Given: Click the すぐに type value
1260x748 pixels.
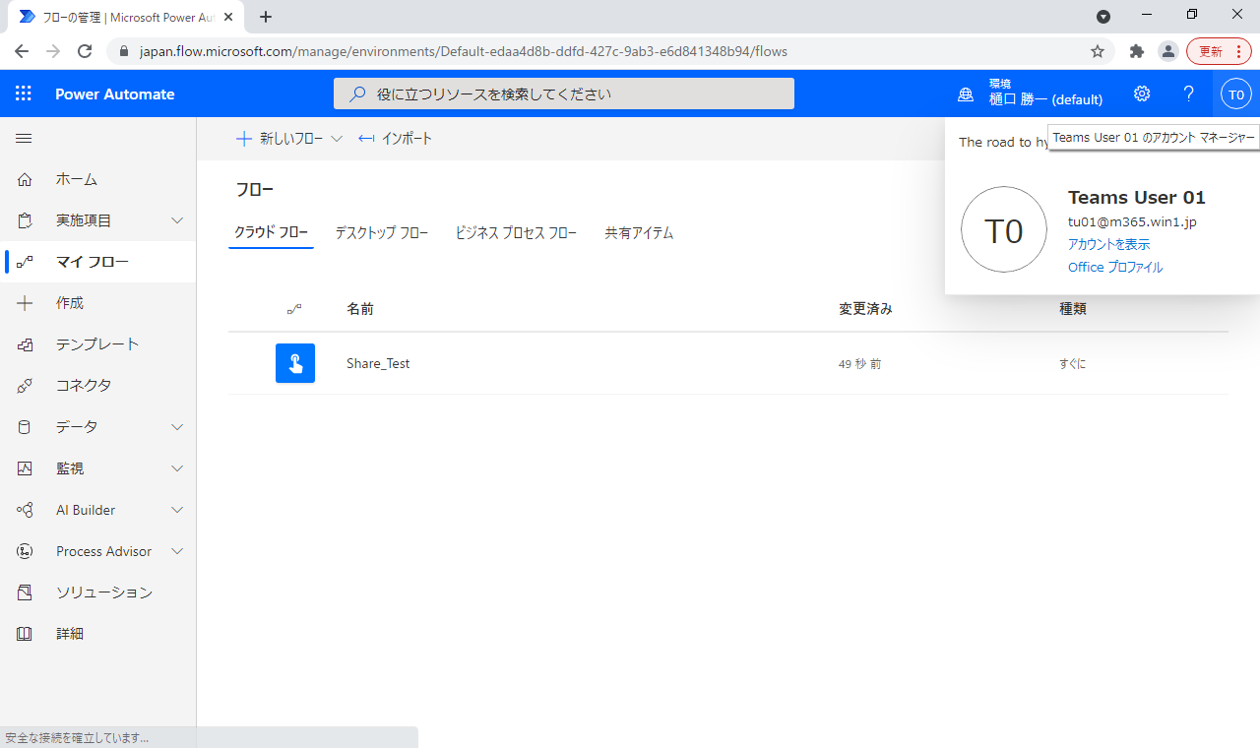Looking at the screenshot, I should (1073, 364).
